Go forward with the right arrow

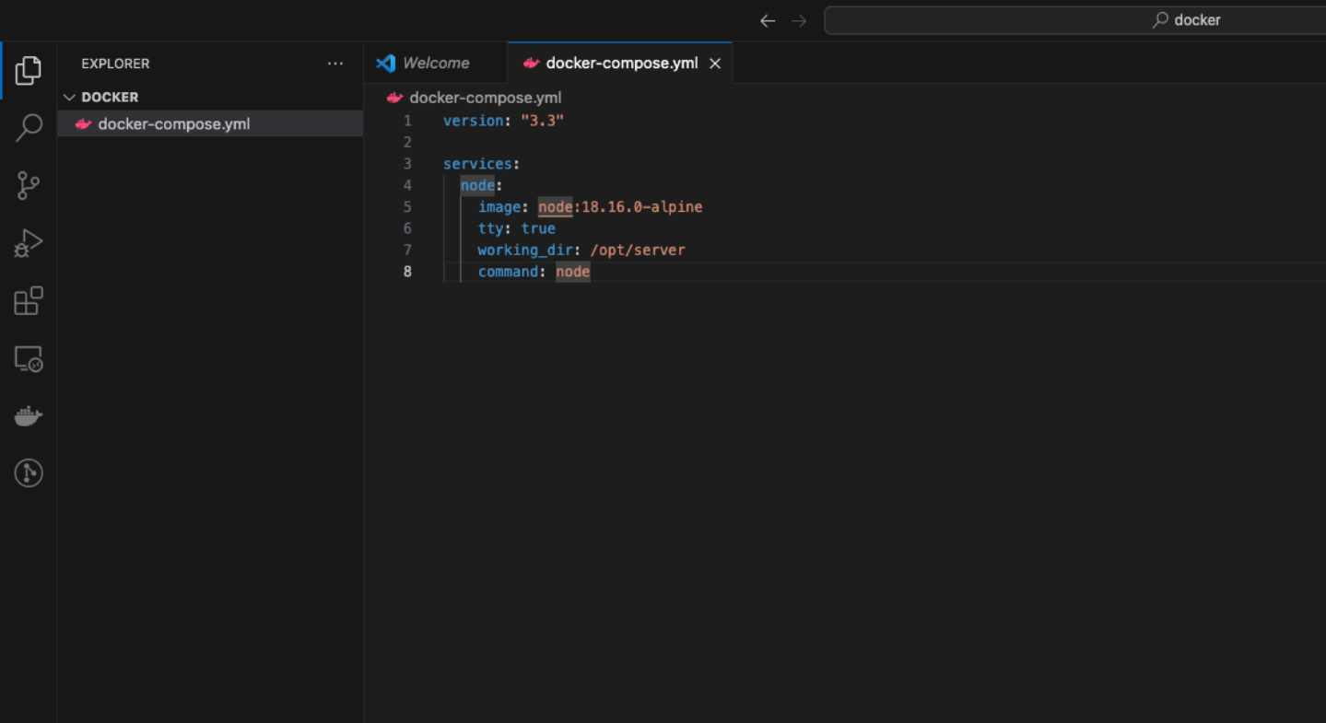coord(799,20)
